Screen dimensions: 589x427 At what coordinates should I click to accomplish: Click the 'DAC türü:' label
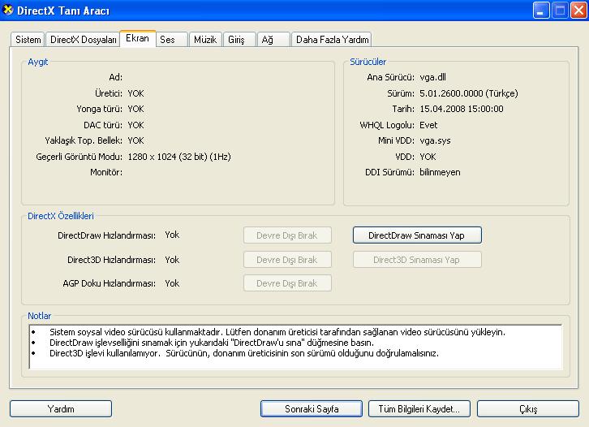[103, 125]
